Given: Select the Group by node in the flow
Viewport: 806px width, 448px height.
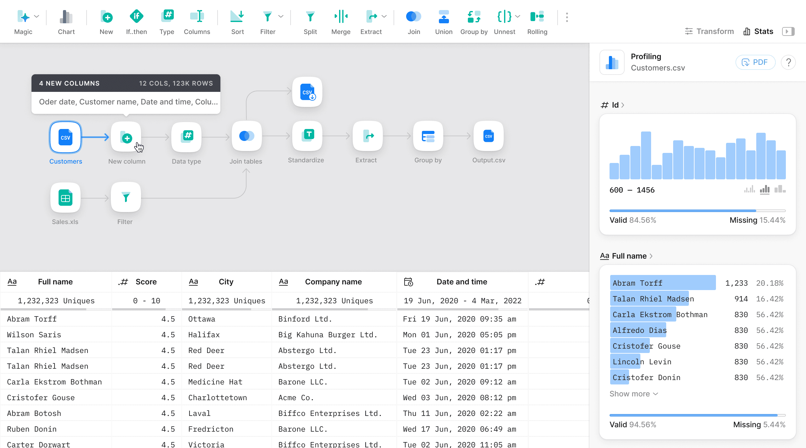Looking at the screenshot, I should (x=428, y=136).
